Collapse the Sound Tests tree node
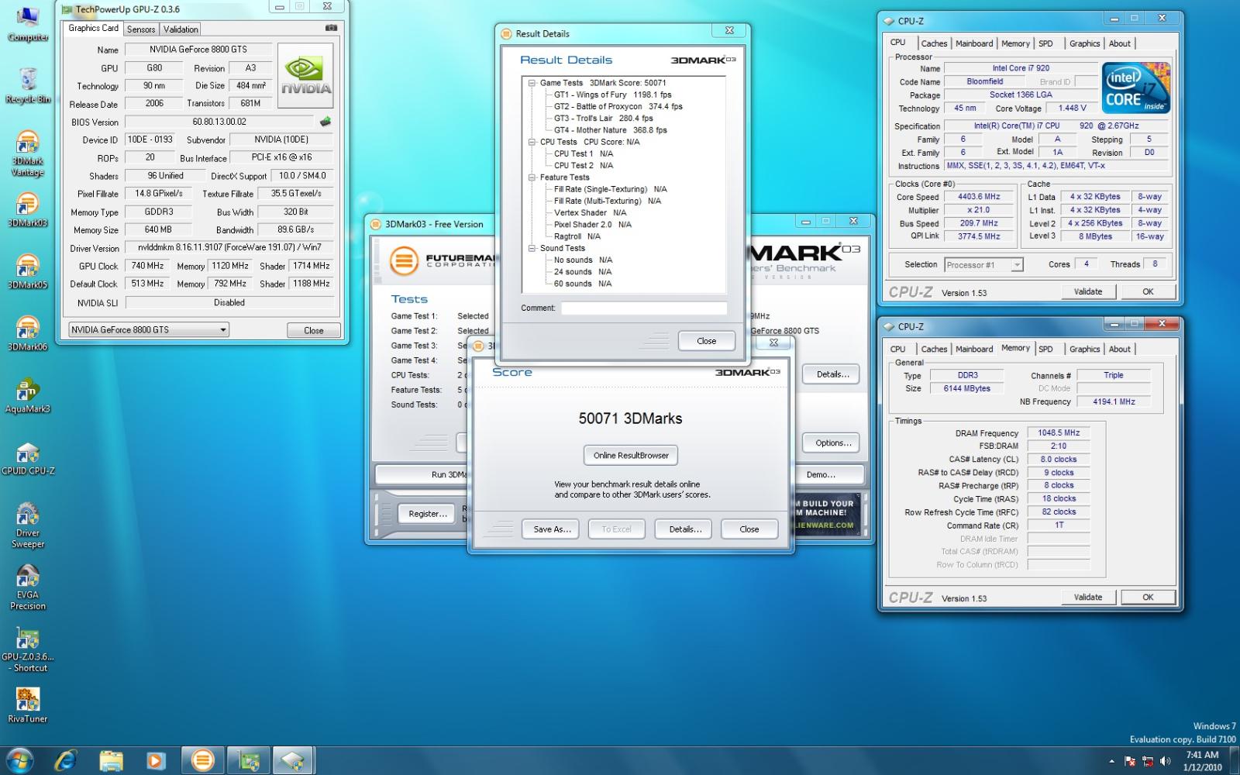 [532, 248]
